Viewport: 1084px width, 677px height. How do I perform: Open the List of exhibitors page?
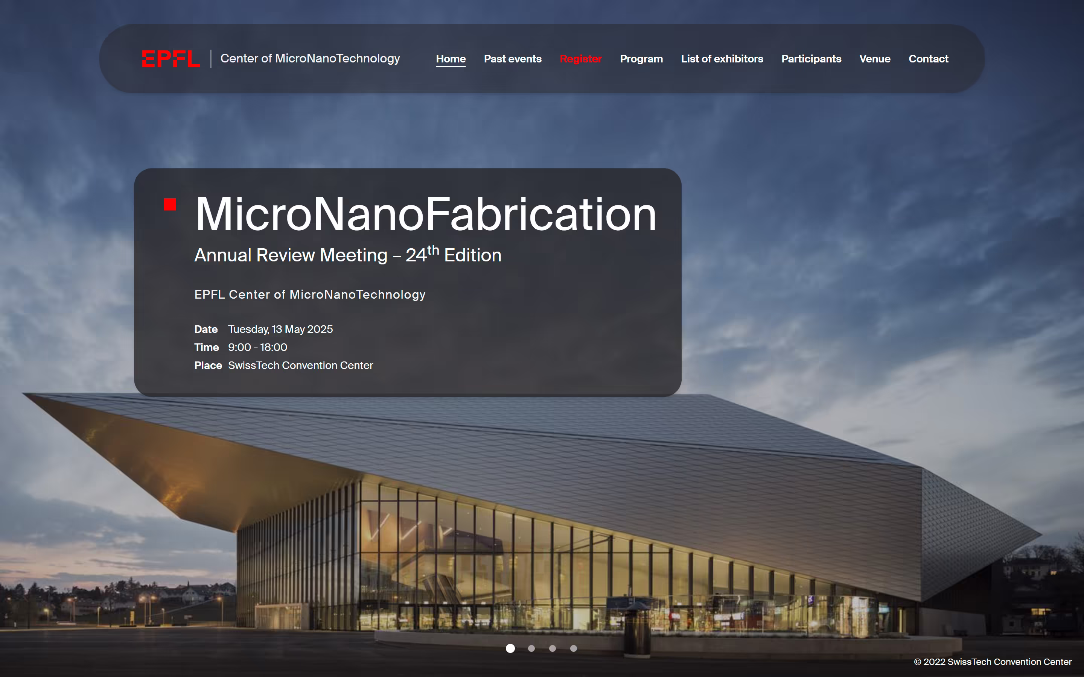[x=722, y=59]
